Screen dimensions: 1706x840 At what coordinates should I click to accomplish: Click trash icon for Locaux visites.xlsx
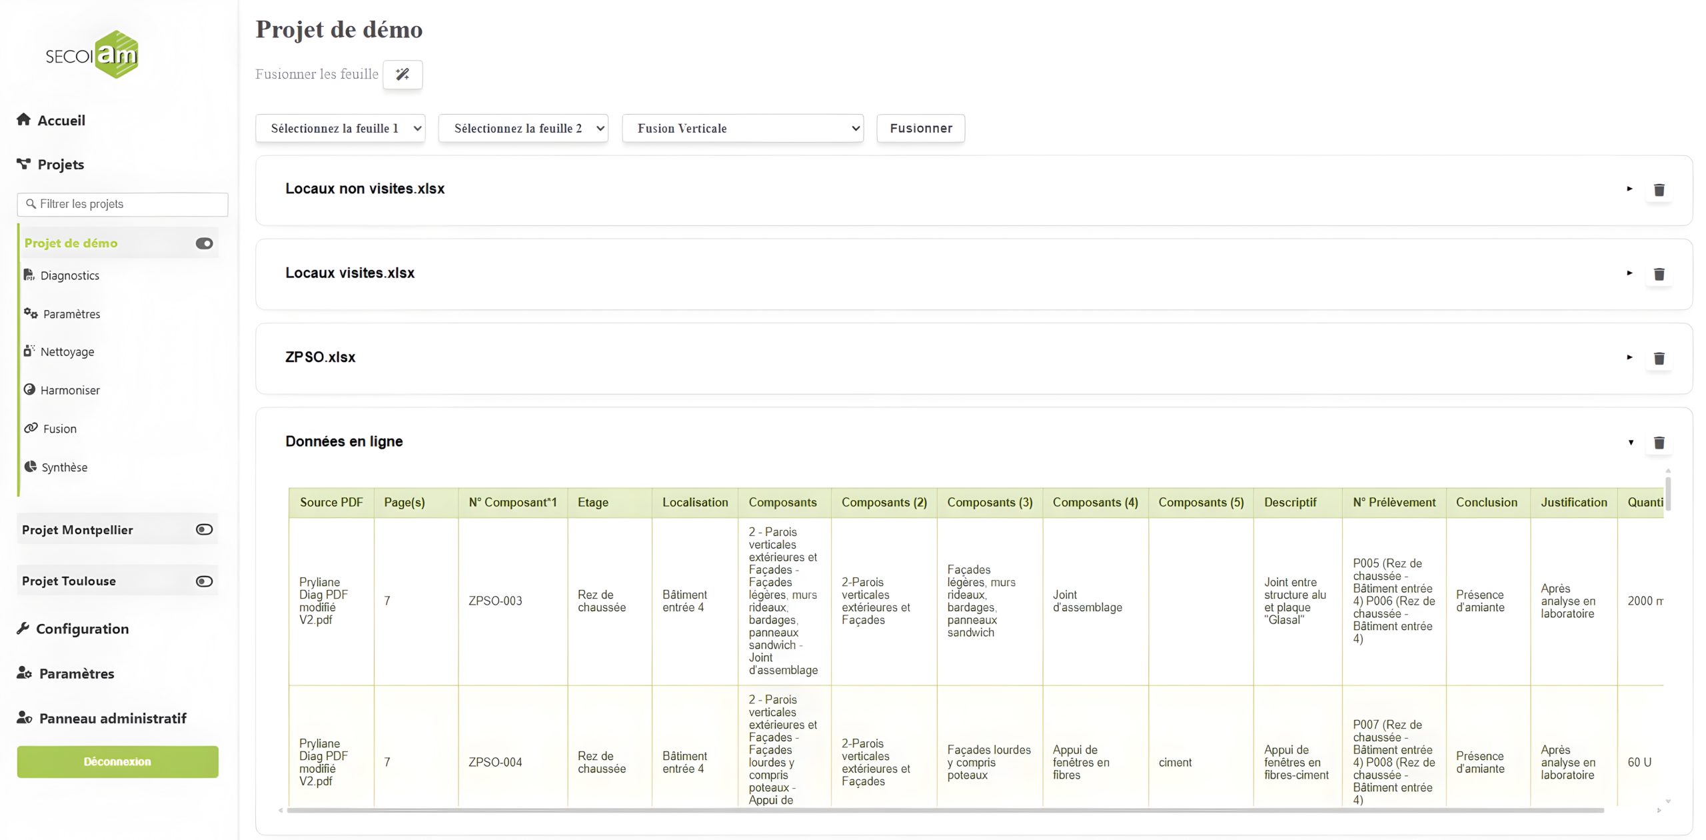click(1659, 274)
